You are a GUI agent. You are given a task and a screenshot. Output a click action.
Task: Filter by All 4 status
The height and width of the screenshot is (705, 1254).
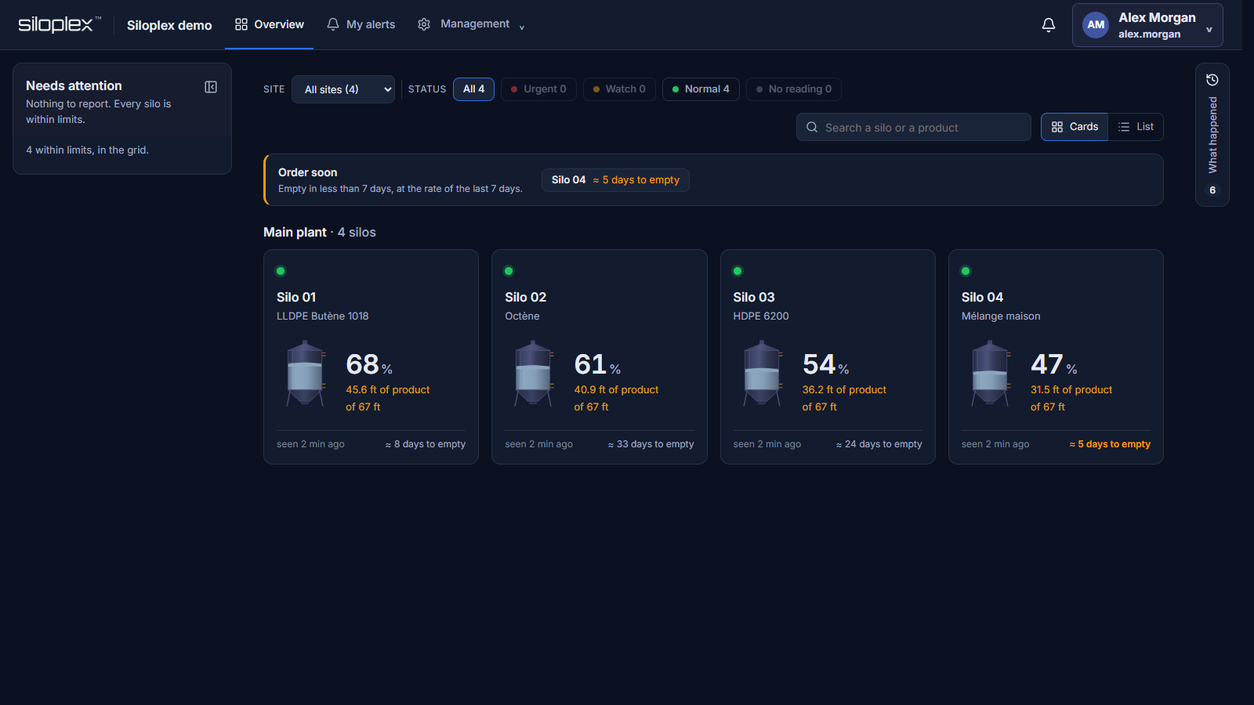473,89
